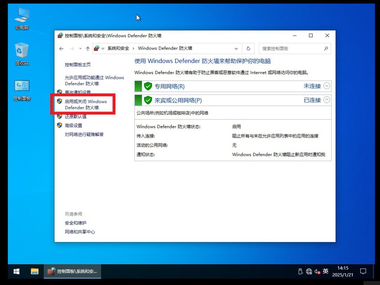
Task: Select the 回收站 recycle bin icon
Action: 22,54
